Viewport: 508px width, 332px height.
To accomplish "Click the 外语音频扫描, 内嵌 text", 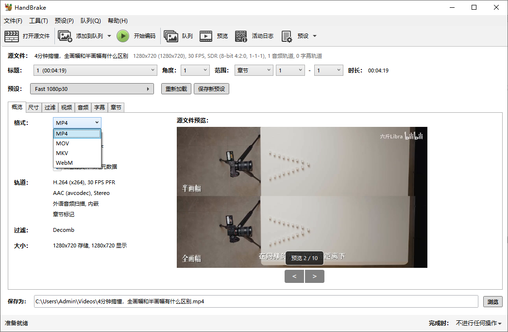I will pyautogui.click(x=76, y=204).
